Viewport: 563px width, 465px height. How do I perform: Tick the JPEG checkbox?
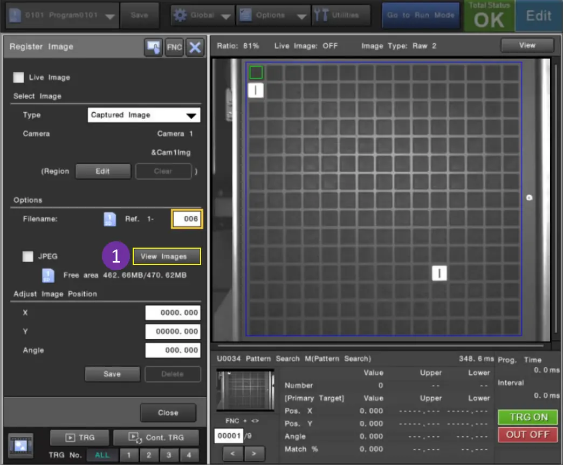[28, 257]
